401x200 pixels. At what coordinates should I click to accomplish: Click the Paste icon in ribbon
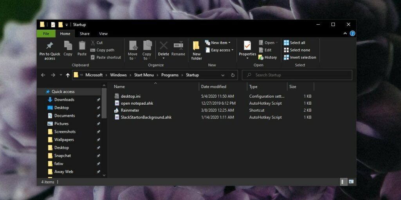point(82,46)
